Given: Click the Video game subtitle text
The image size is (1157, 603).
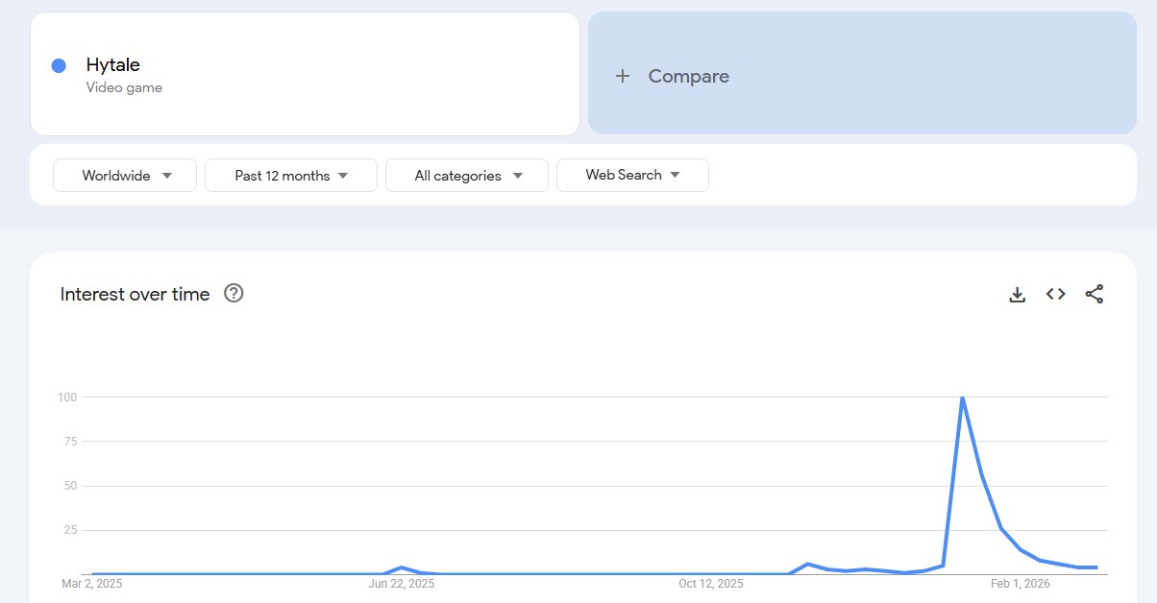Looking at the screenshot, I should 124,87.
